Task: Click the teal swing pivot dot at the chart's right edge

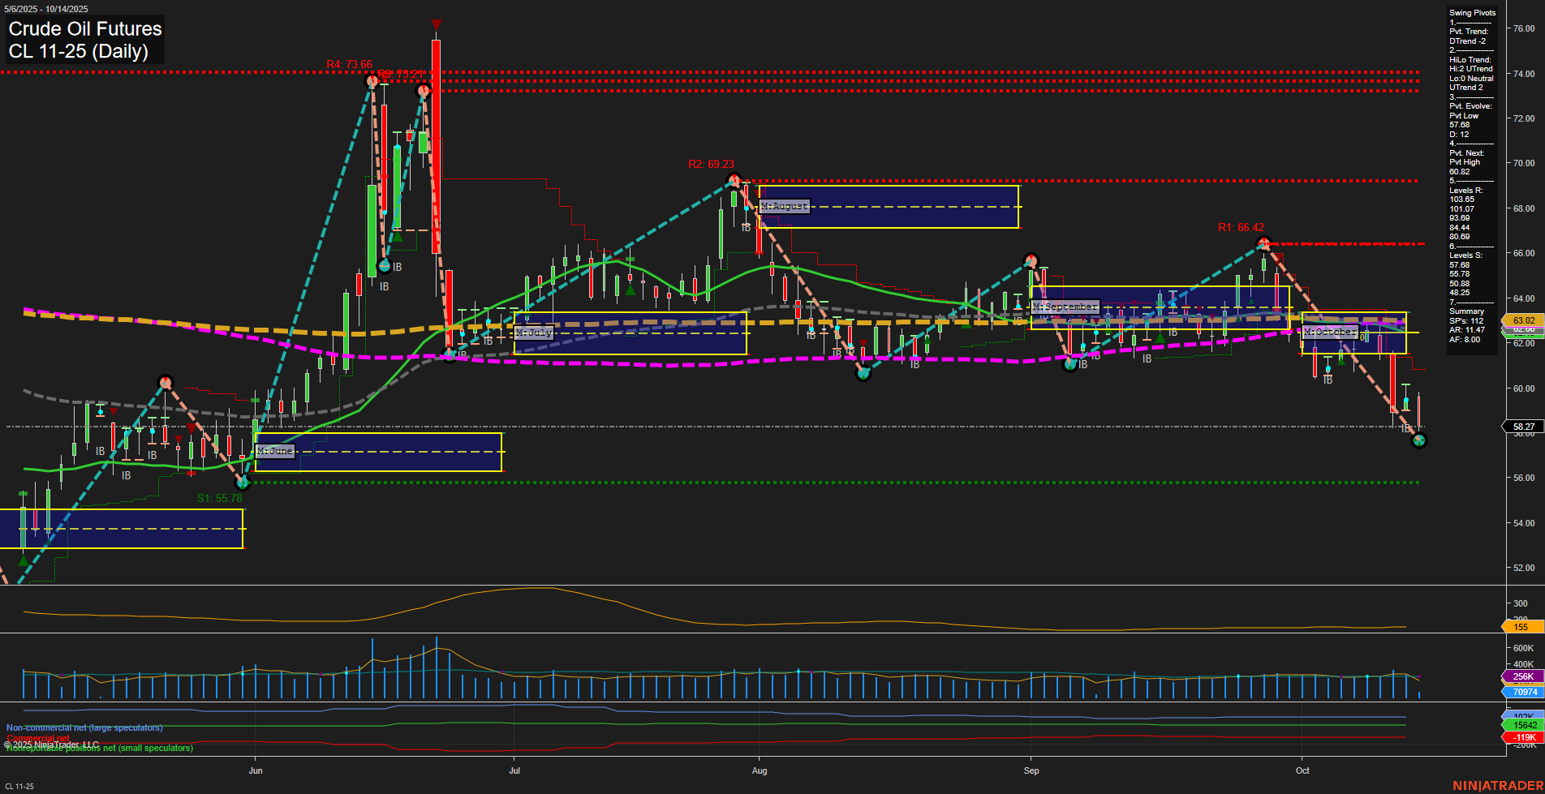Action: click(1418, 441)
